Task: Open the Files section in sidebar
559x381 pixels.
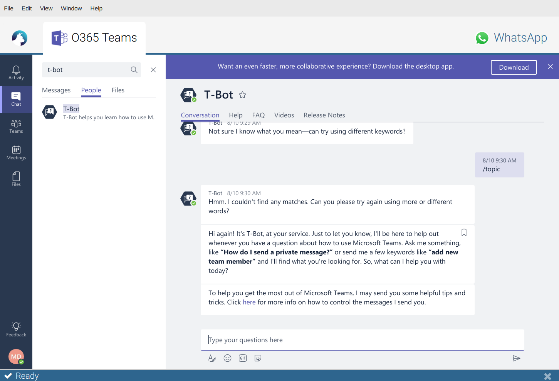Action: pyautogui.click(x=16, y=179)
